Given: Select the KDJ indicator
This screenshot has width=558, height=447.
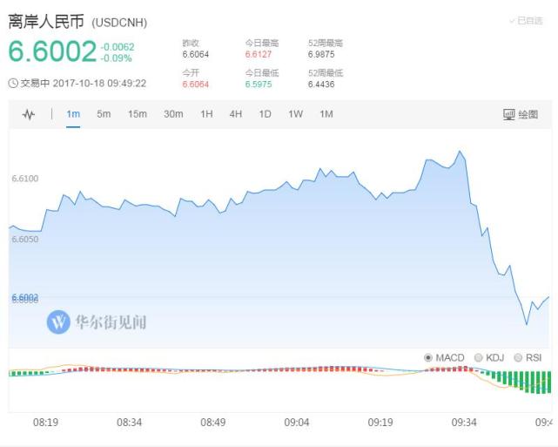Looking at the screenshot, I should coord(489,357).
